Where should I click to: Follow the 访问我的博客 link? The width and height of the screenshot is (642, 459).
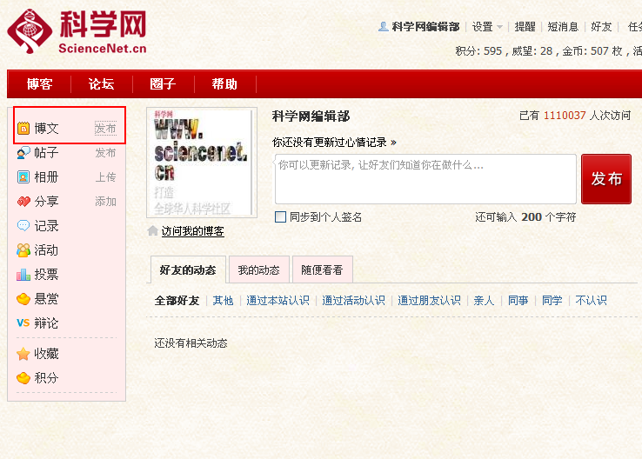click(x=192, y=231)
